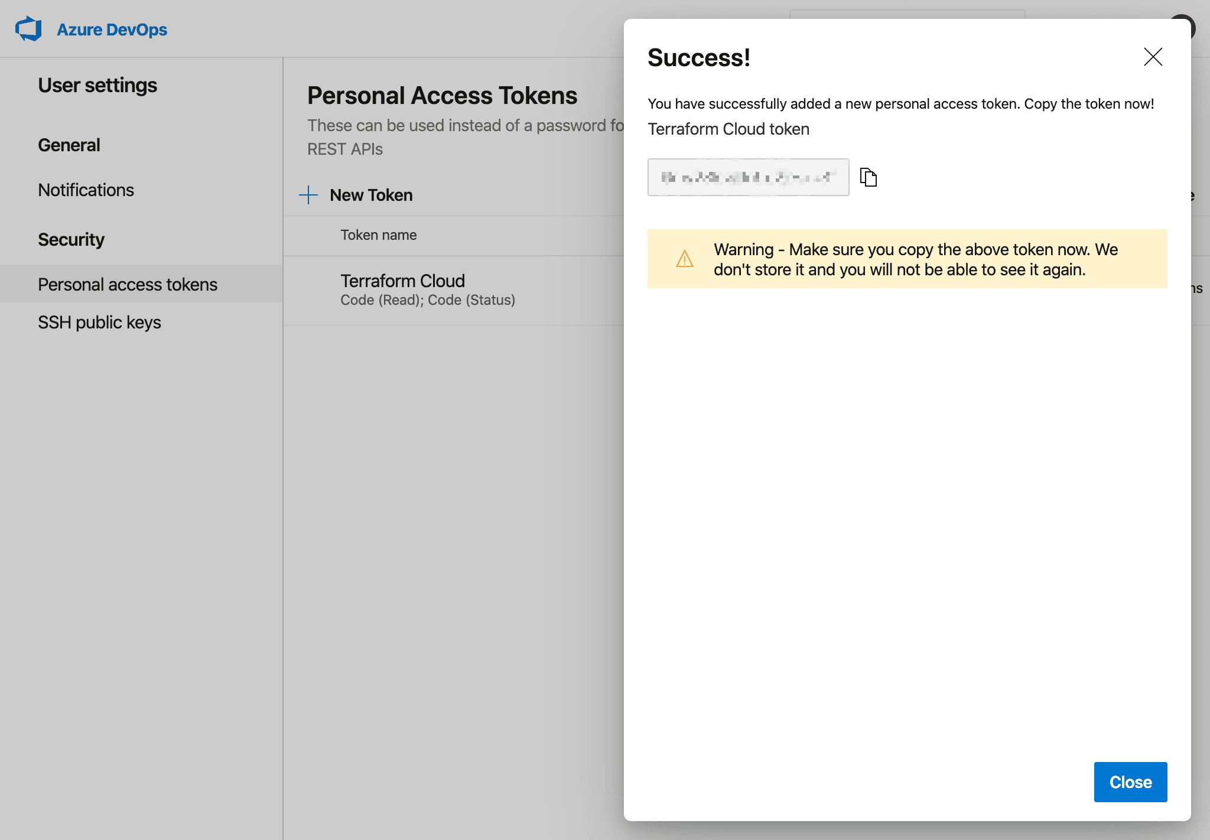The width and height of the screenshot is (1210, 840).
Task: Click the General section heading
Action: pyautogui.click(x=69, y=145)
